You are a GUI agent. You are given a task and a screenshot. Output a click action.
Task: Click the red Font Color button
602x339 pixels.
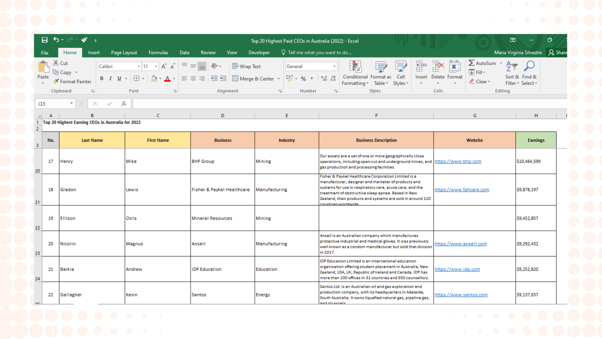(167, 79)
